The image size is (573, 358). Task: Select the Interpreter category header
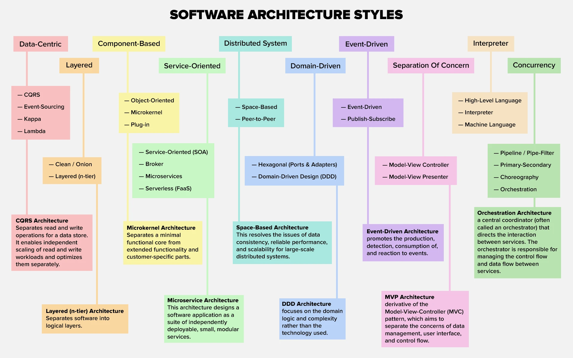(x=490, y=44)
